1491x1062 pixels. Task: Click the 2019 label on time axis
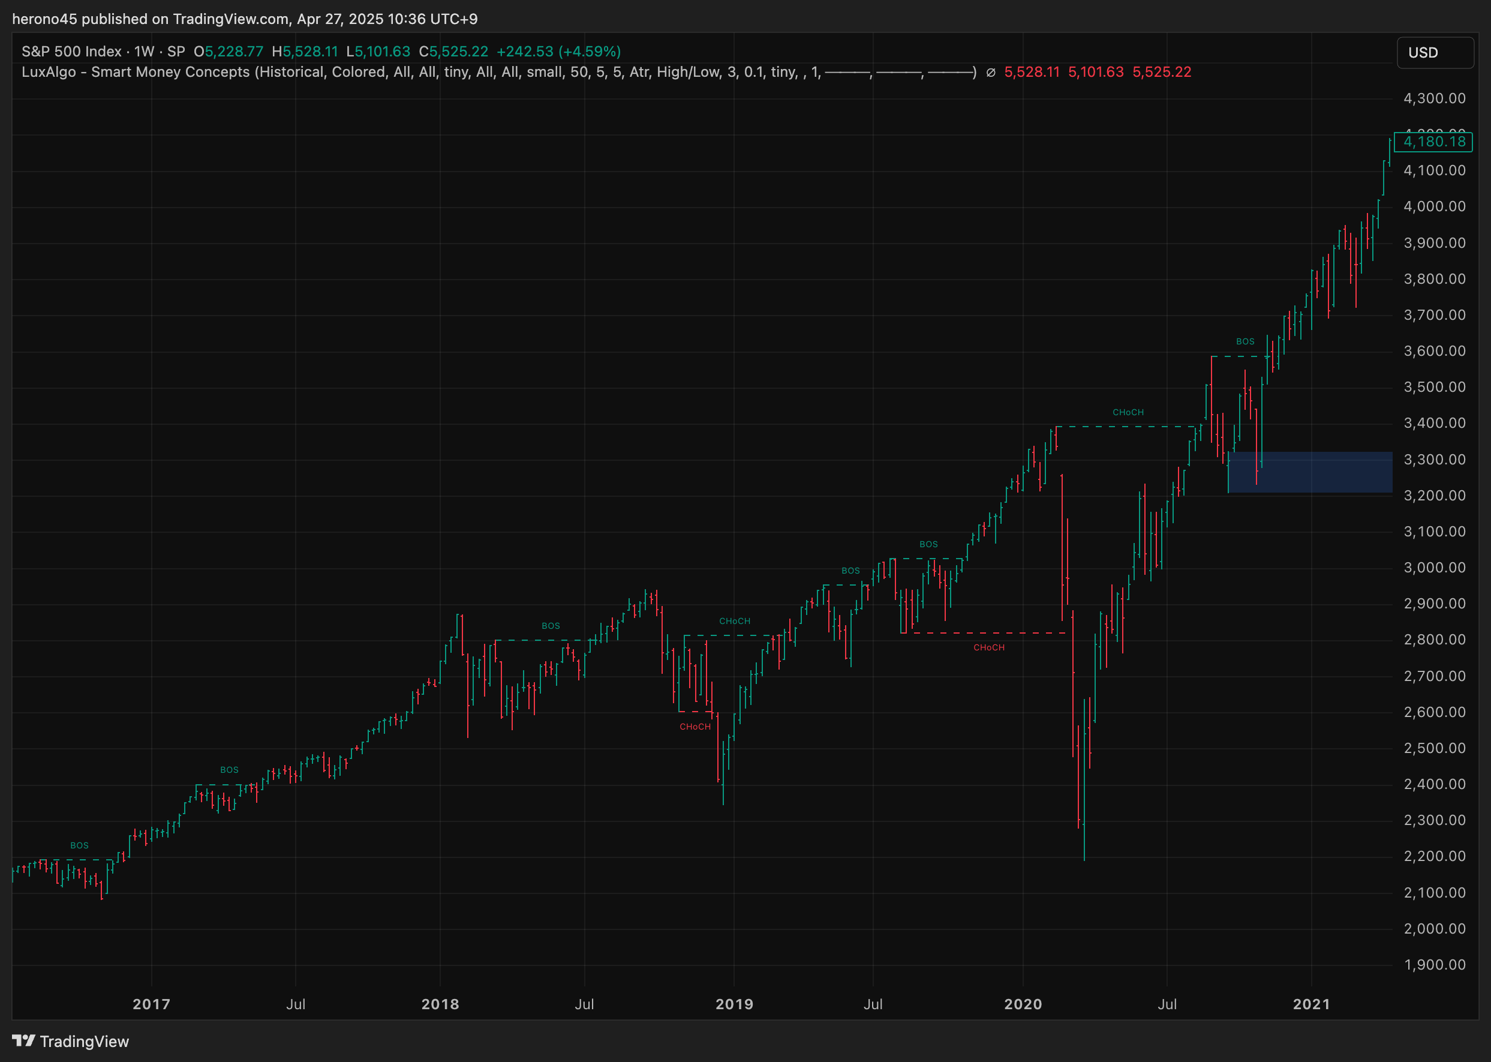tap(734, 1004)
